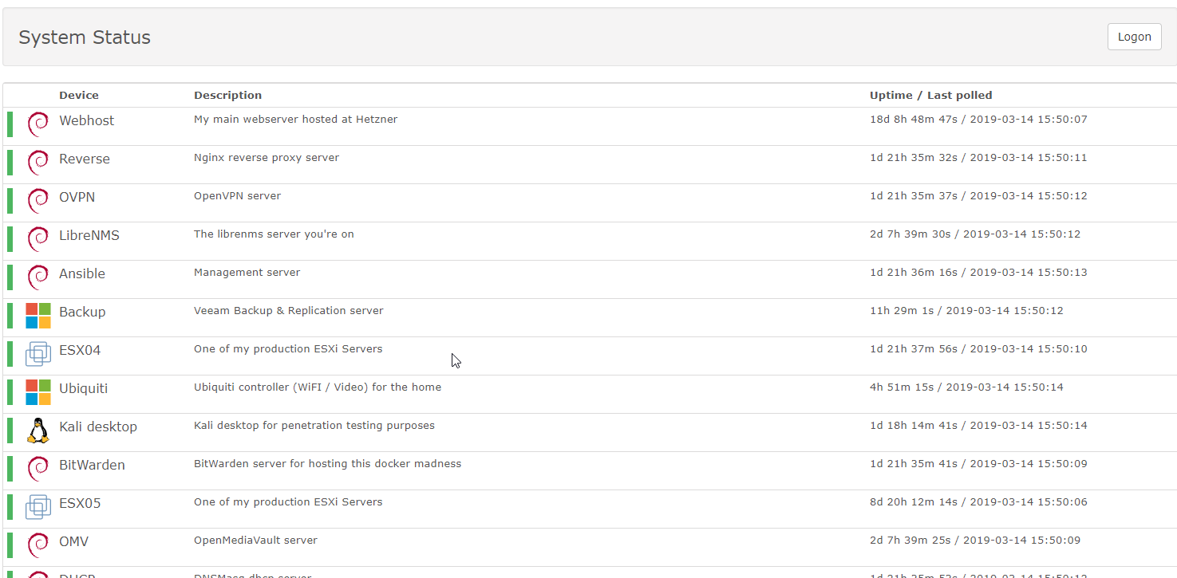The height and width of the screenshot is (578, 1177).
Task: Click Webhost uptime '18d 8h 48m 47s'
Action: [x=913, y=120]
